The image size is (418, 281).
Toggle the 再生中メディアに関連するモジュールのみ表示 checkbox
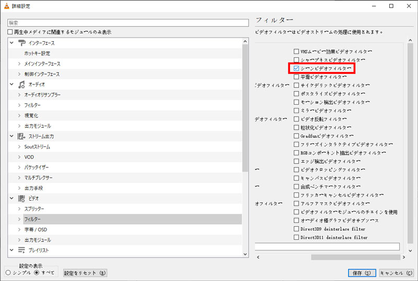[10, 32]
